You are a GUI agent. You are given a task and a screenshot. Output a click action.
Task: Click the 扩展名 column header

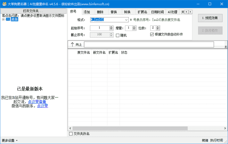pyautogui.click(x=113, y=53)
